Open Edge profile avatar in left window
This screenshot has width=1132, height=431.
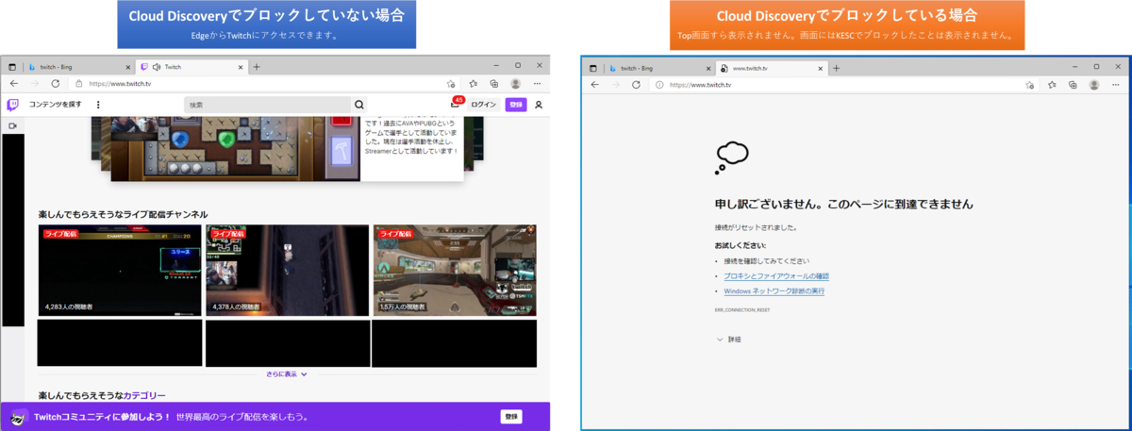pos(515,84)
